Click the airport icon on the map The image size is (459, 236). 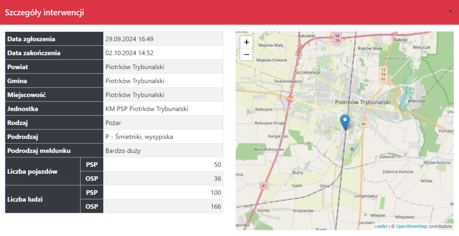pos(352,149)
